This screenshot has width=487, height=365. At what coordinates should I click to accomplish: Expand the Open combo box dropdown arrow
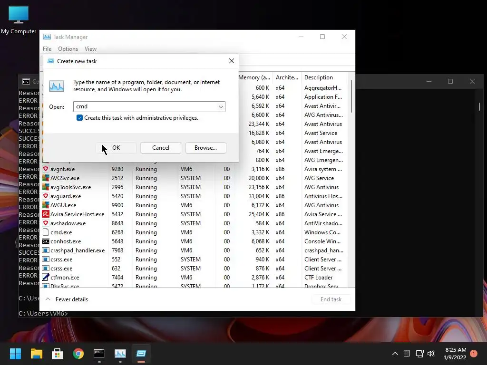pos(221,107)
